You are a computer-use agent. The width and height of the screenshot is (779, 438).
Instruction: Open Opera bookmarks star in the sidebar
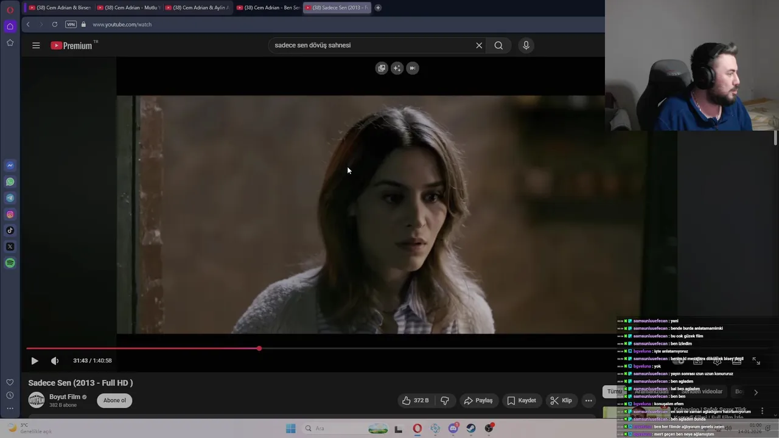[10, 43]
